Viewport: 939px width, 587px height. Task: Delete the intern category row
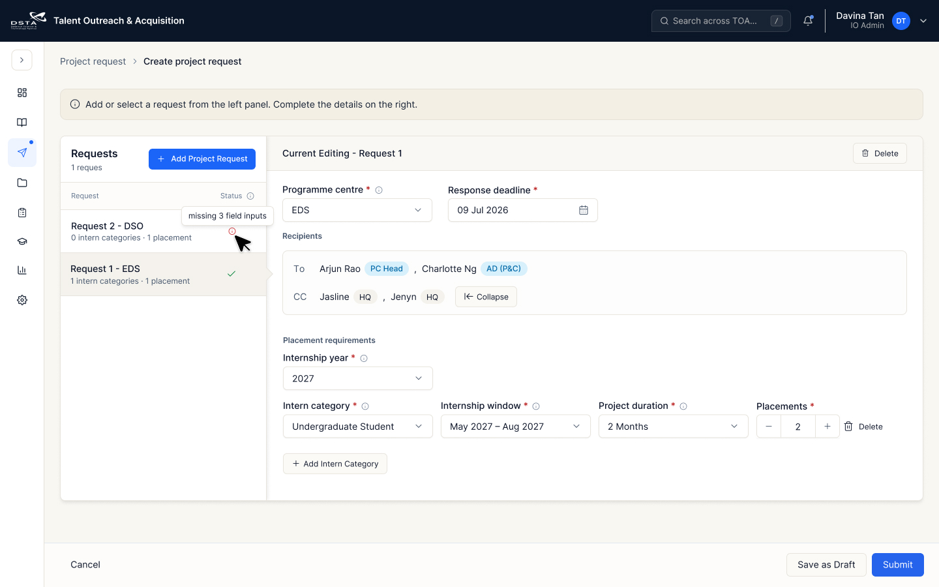click(x=863, y=427)
